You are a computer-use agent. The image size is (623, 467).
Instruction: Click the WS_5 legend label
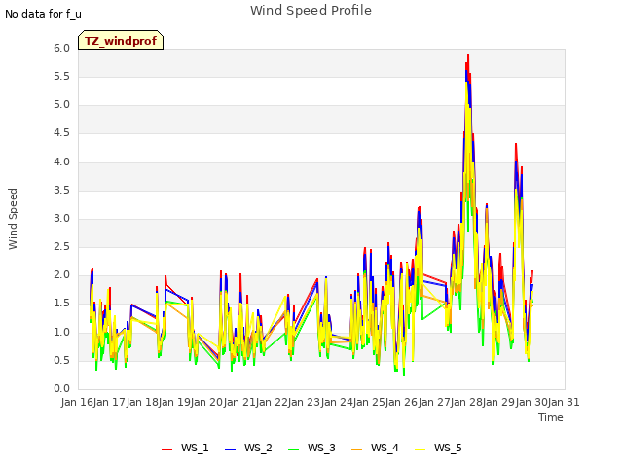click(x=448, y=448)
